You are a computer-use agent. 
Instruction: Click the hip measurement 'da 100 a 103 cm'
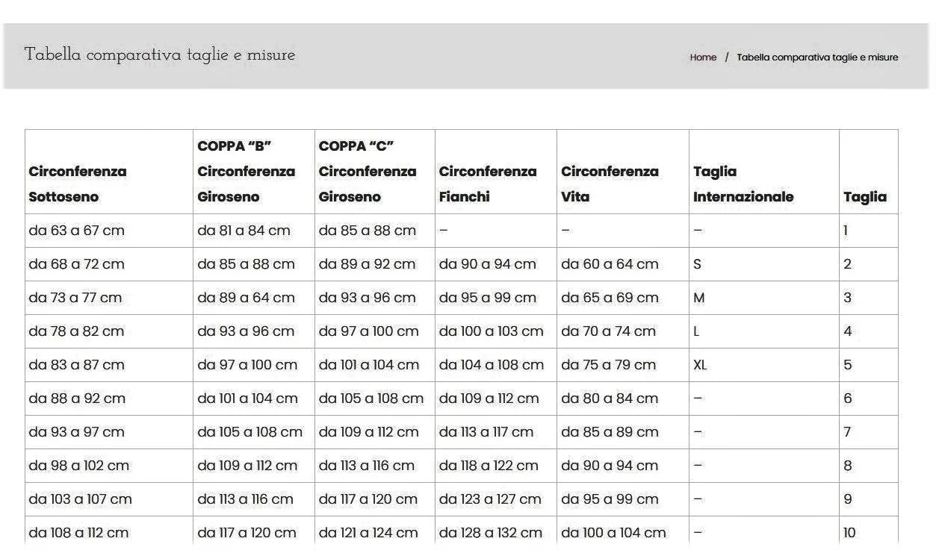(x=491, y=331)
